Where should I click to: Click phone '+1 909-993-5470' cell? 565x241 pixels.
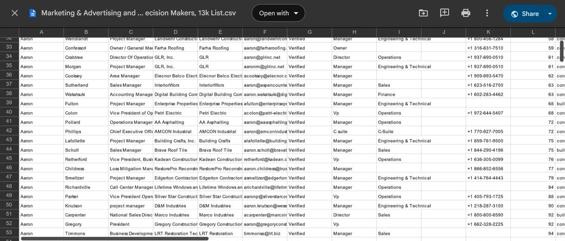click(488, 76)
